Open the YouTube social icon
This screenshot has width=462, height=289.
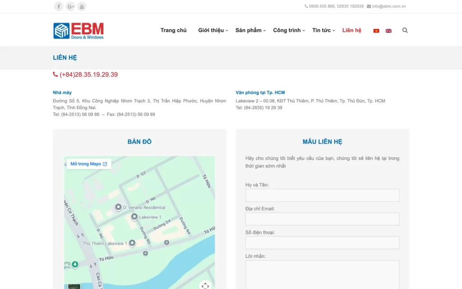click(82, 6)
